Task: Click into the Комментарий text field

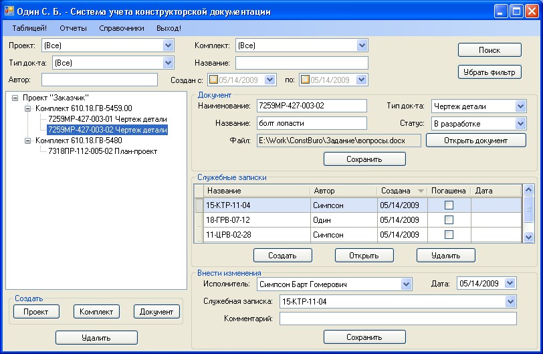Action: (x=398, y=319)
